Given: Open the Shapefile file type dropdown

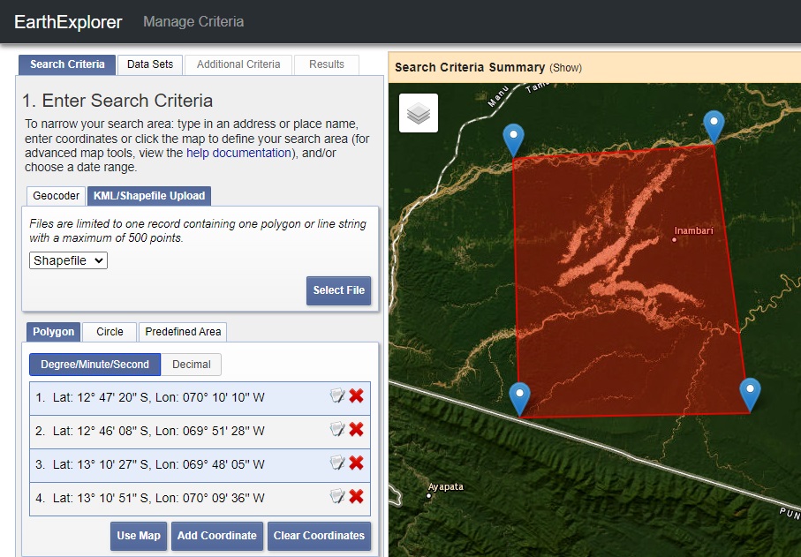Looking at the screenshot, I should (69, 260).
